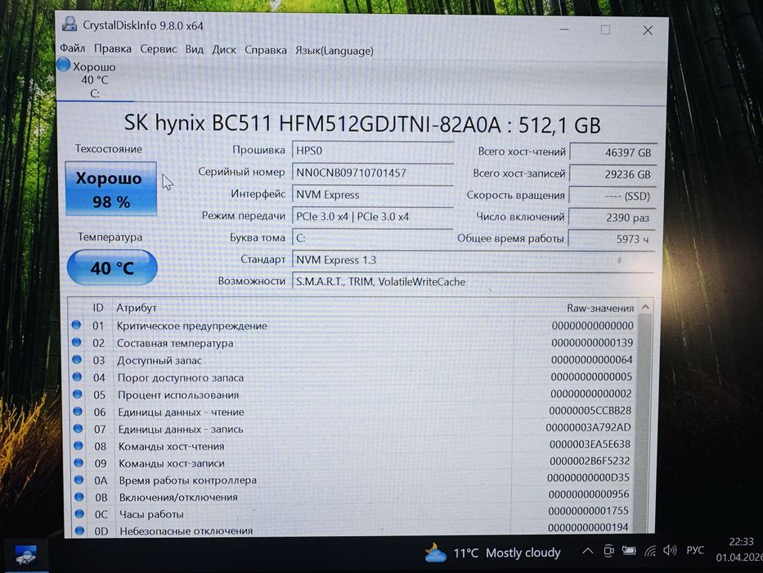Viewport: 763px width, 573px height.
Task: Select the Часы работы row
Action: [352, 514]
